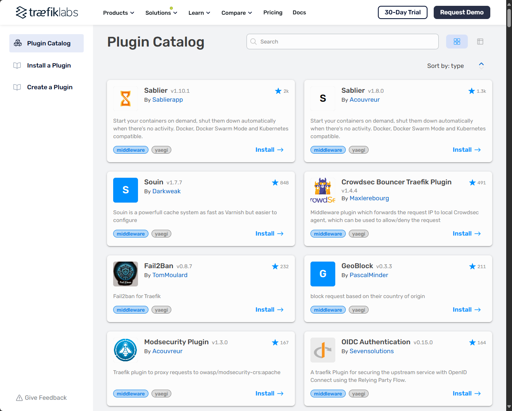
Task: Open the Compare dropdown menu
Action: coord(237,13)
